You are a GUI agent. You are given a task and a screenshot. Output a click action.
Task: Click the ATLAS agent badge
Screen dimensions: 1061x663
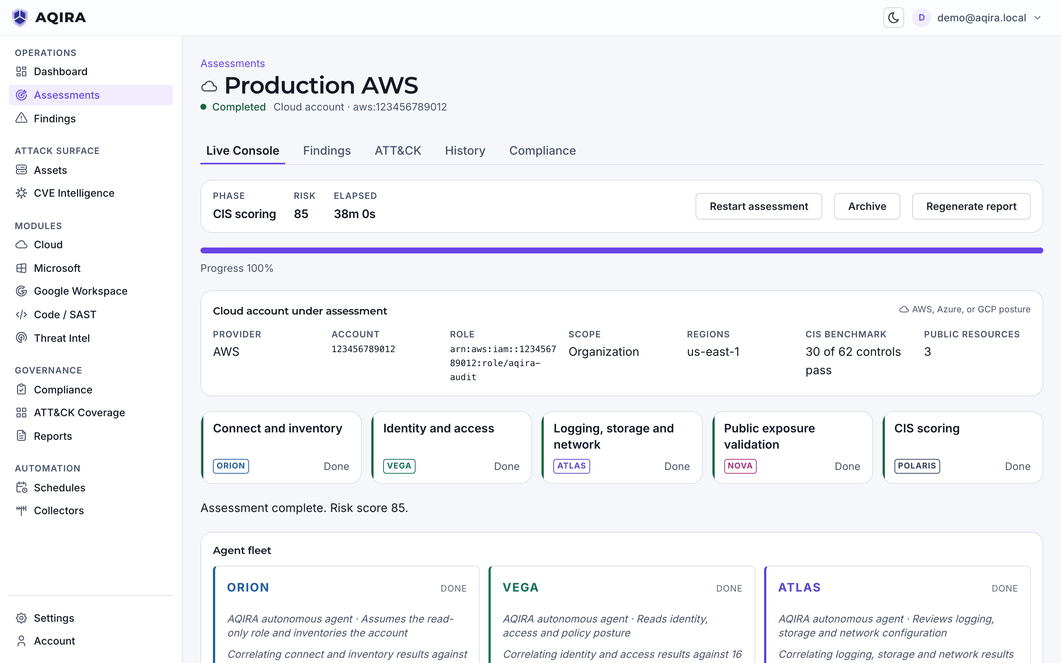[x=571, y=466]
